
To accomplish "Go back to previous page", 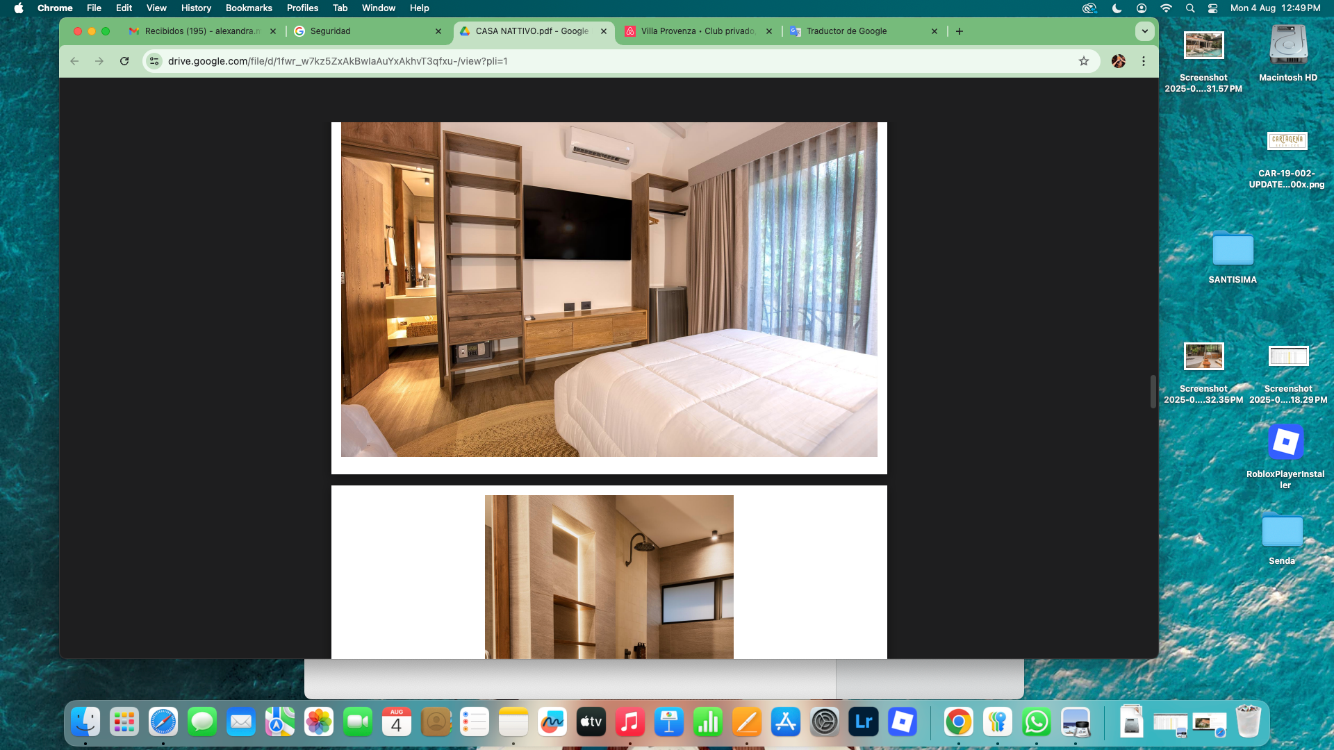I will [74, 61].
